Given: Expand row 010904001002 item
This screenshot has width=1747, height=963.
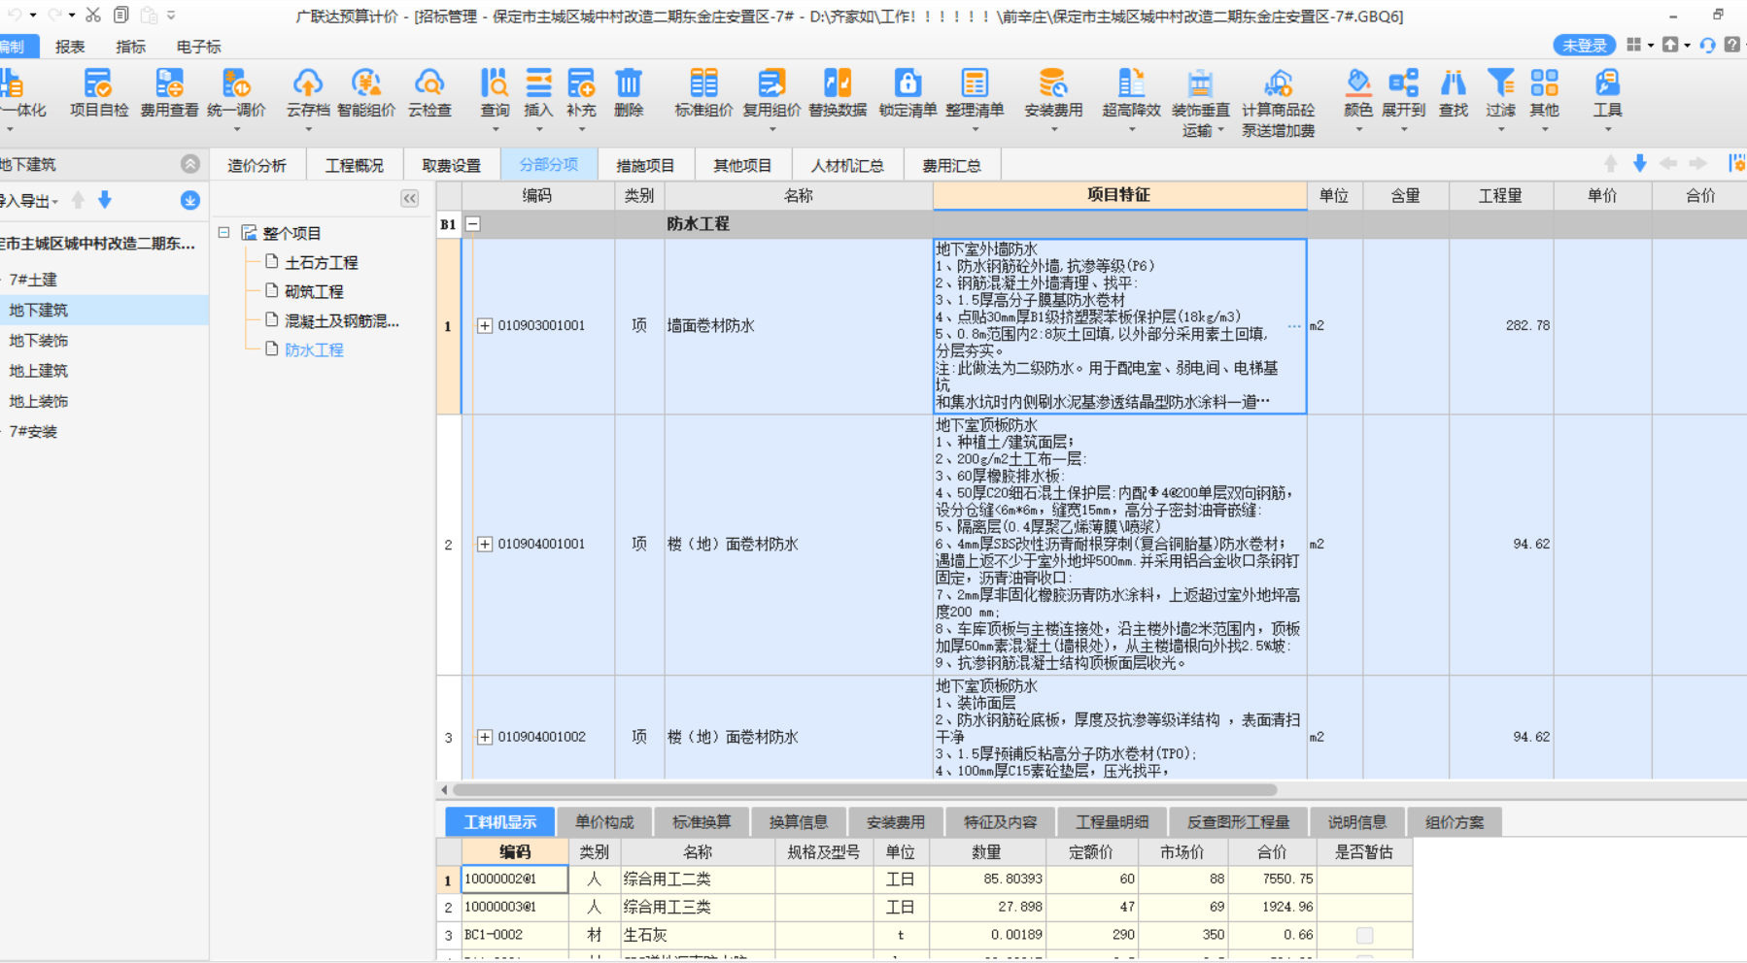Looking at the screenshot, I should (x=485, y=737).
